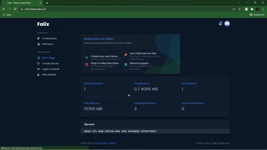
Task: Open a new browser tab
Action: tap(47, 3)
